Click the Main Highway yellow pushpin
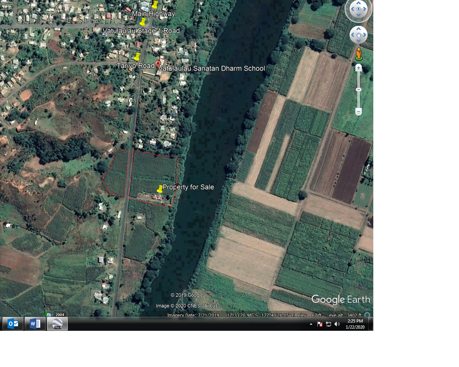This screenshot has height=367, width=459. 155,4
